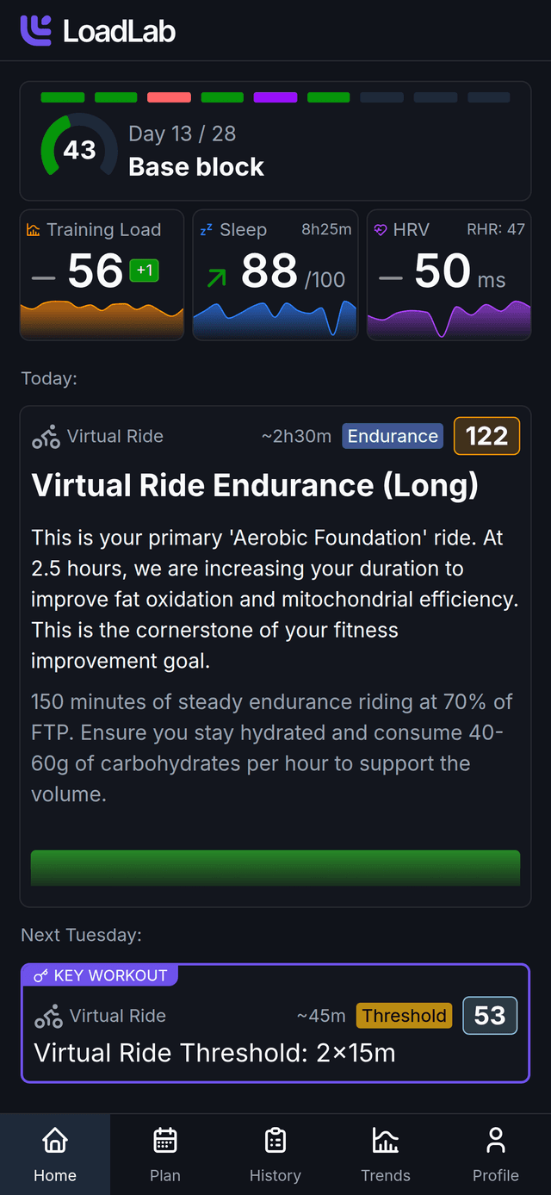Click the bicycle icon on Key Workout card
Viewport: 551px width, 1195px height.
point(47,1015)
